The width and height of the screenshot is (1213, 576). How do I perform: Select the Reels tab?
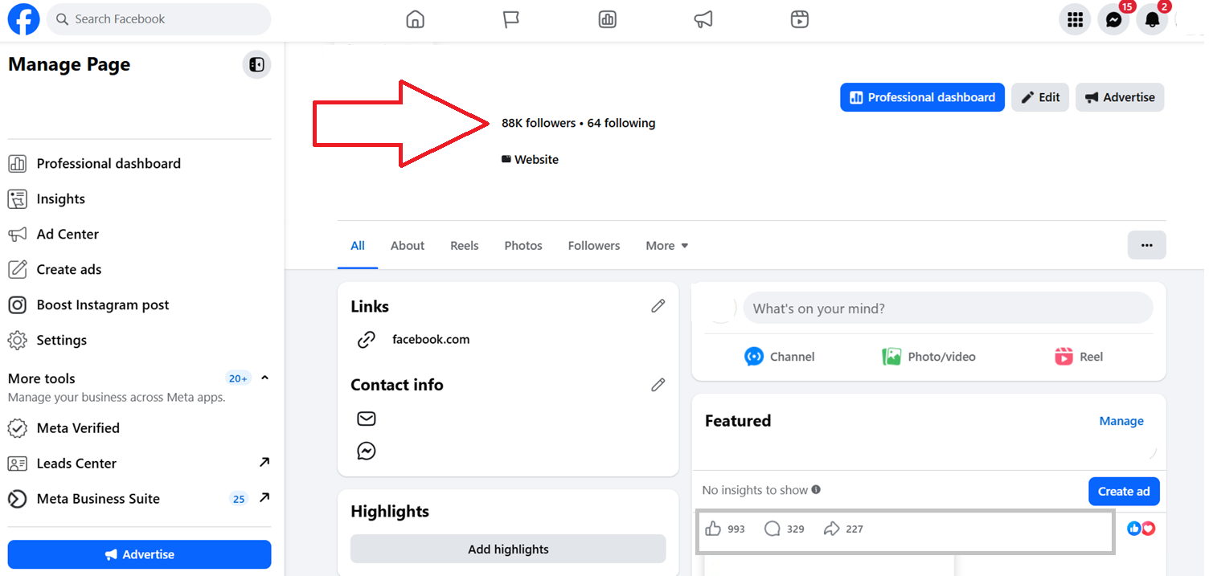tap(465, 246)
